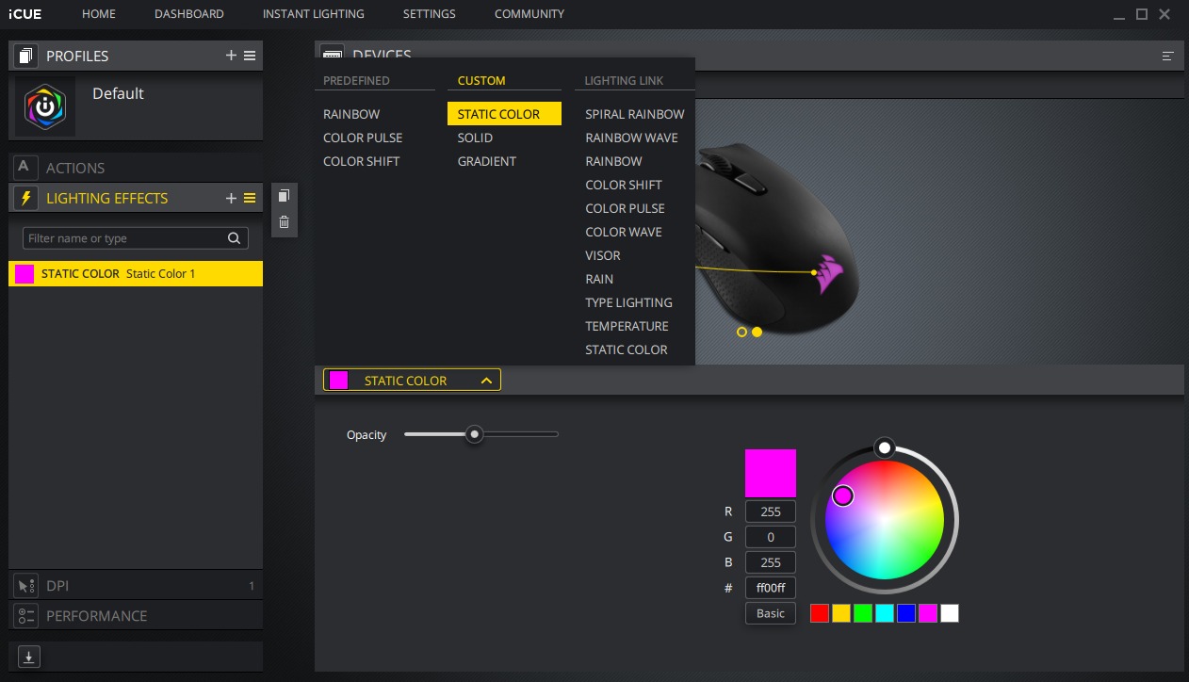Click the Profiles panel icon

25,56
